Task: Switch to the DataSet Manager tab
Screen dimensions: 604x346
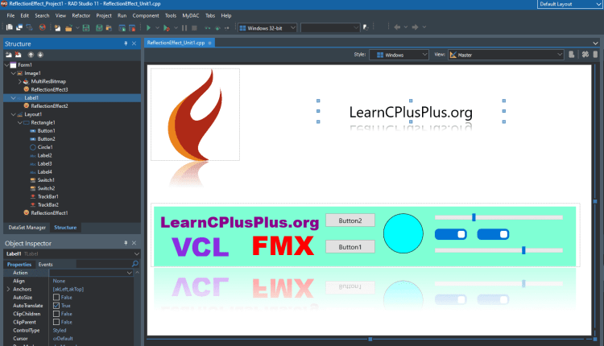Action: [x=27, y=228]
